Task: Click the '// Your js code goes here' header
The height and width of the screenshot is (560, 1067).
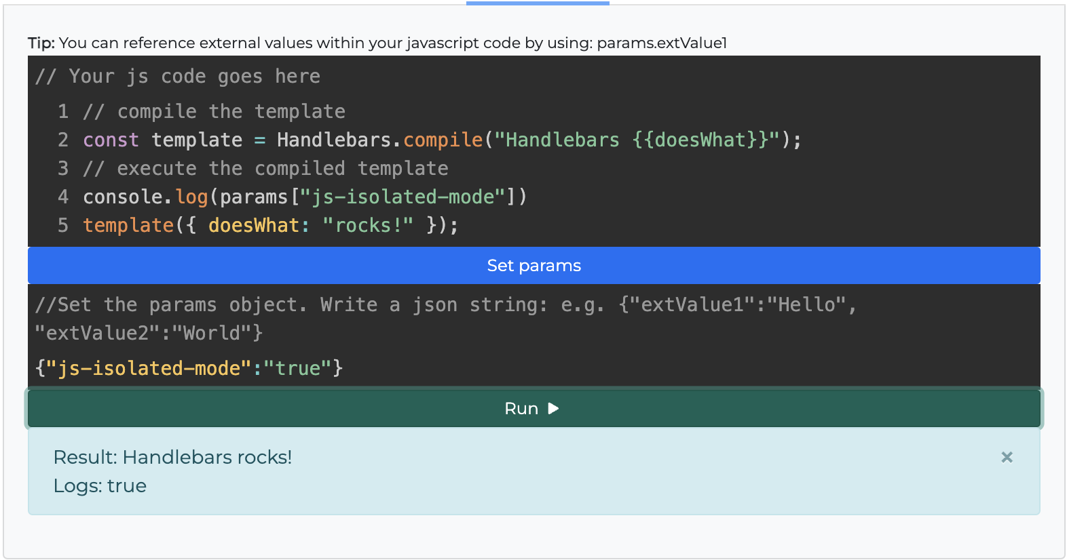Action: [x=178, y=76]
